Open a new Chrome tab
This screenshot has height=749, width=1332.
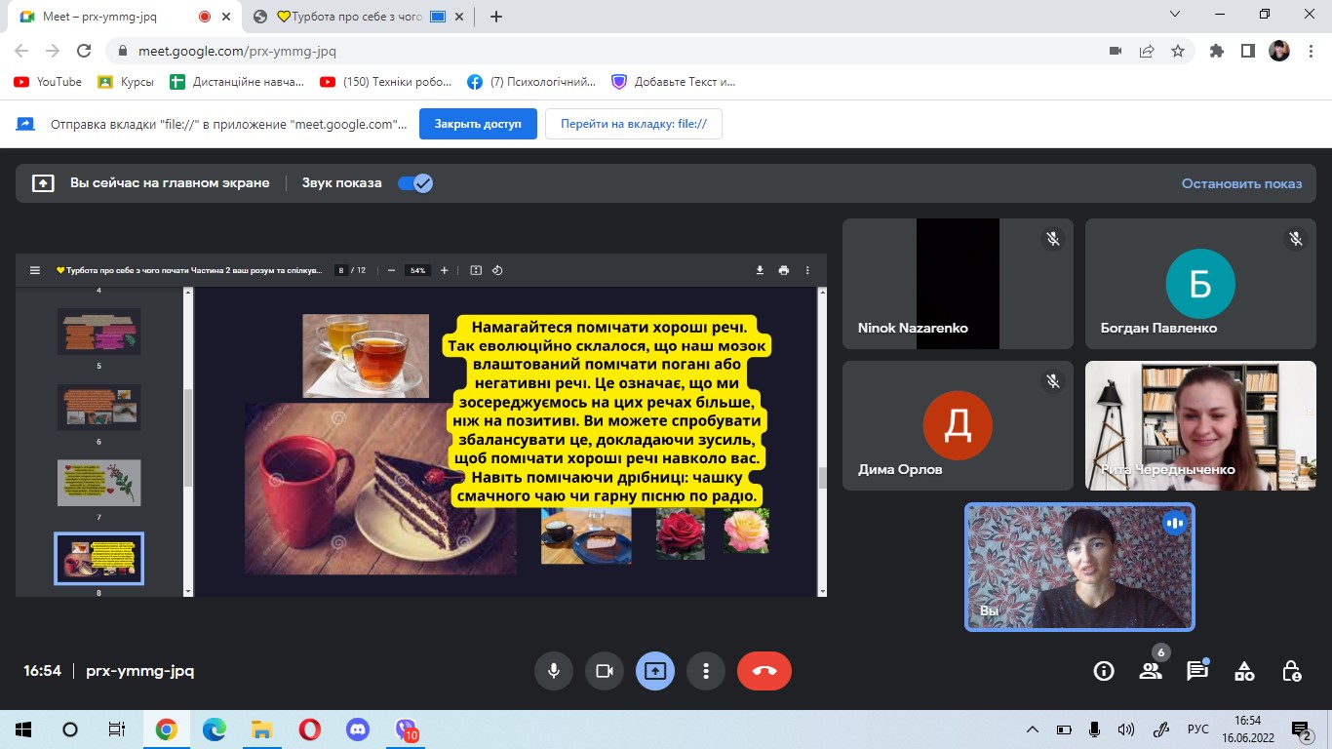coord(496,17)
